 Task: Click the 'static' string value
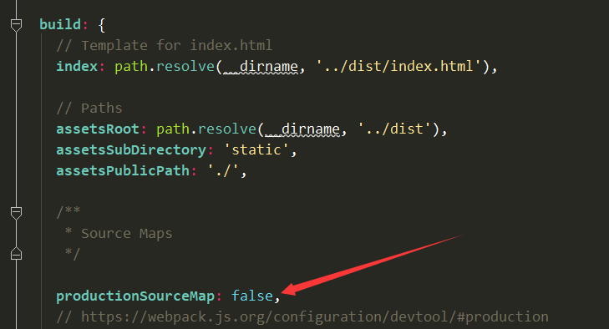[256, 150]
